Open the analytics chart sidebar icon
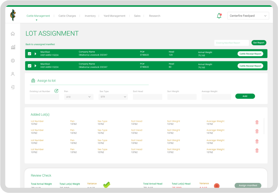 pyautogui.click(x=13, y=47)
